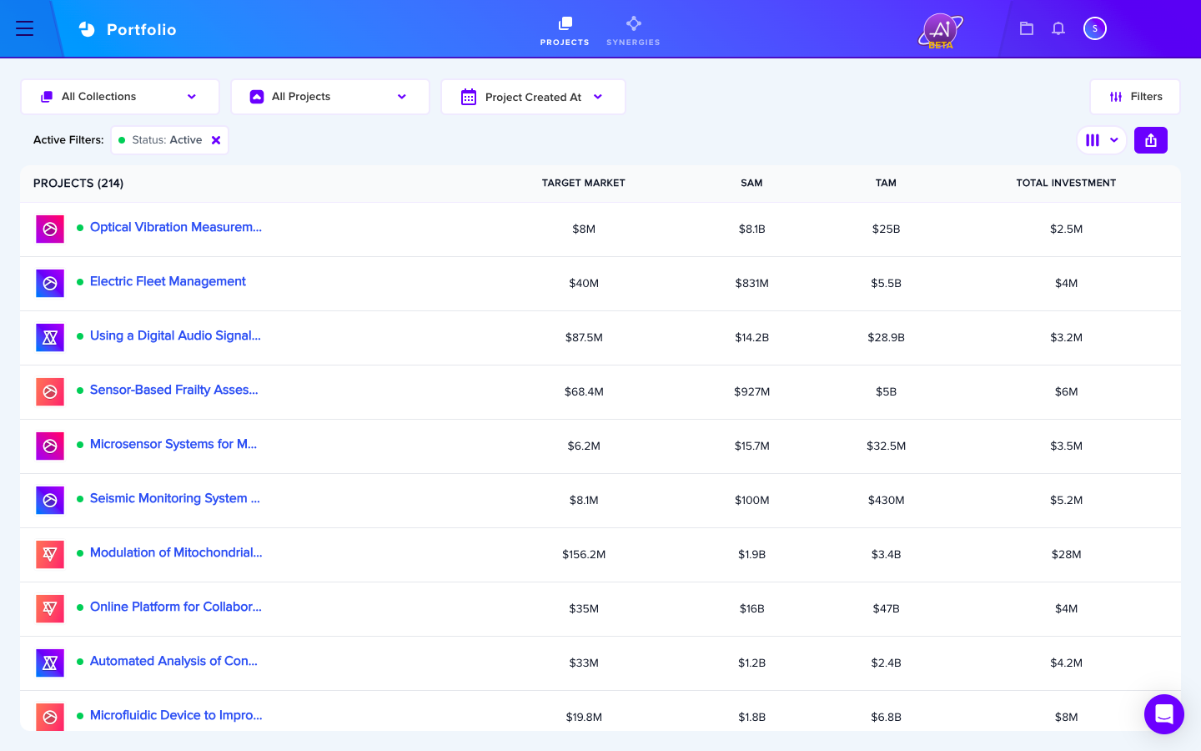Image resolution: width=1201 pixels, height=751 pixels.
Task: Open the Project Created At date dropdown
Action: pyautogui.click(x=533, y=97)
